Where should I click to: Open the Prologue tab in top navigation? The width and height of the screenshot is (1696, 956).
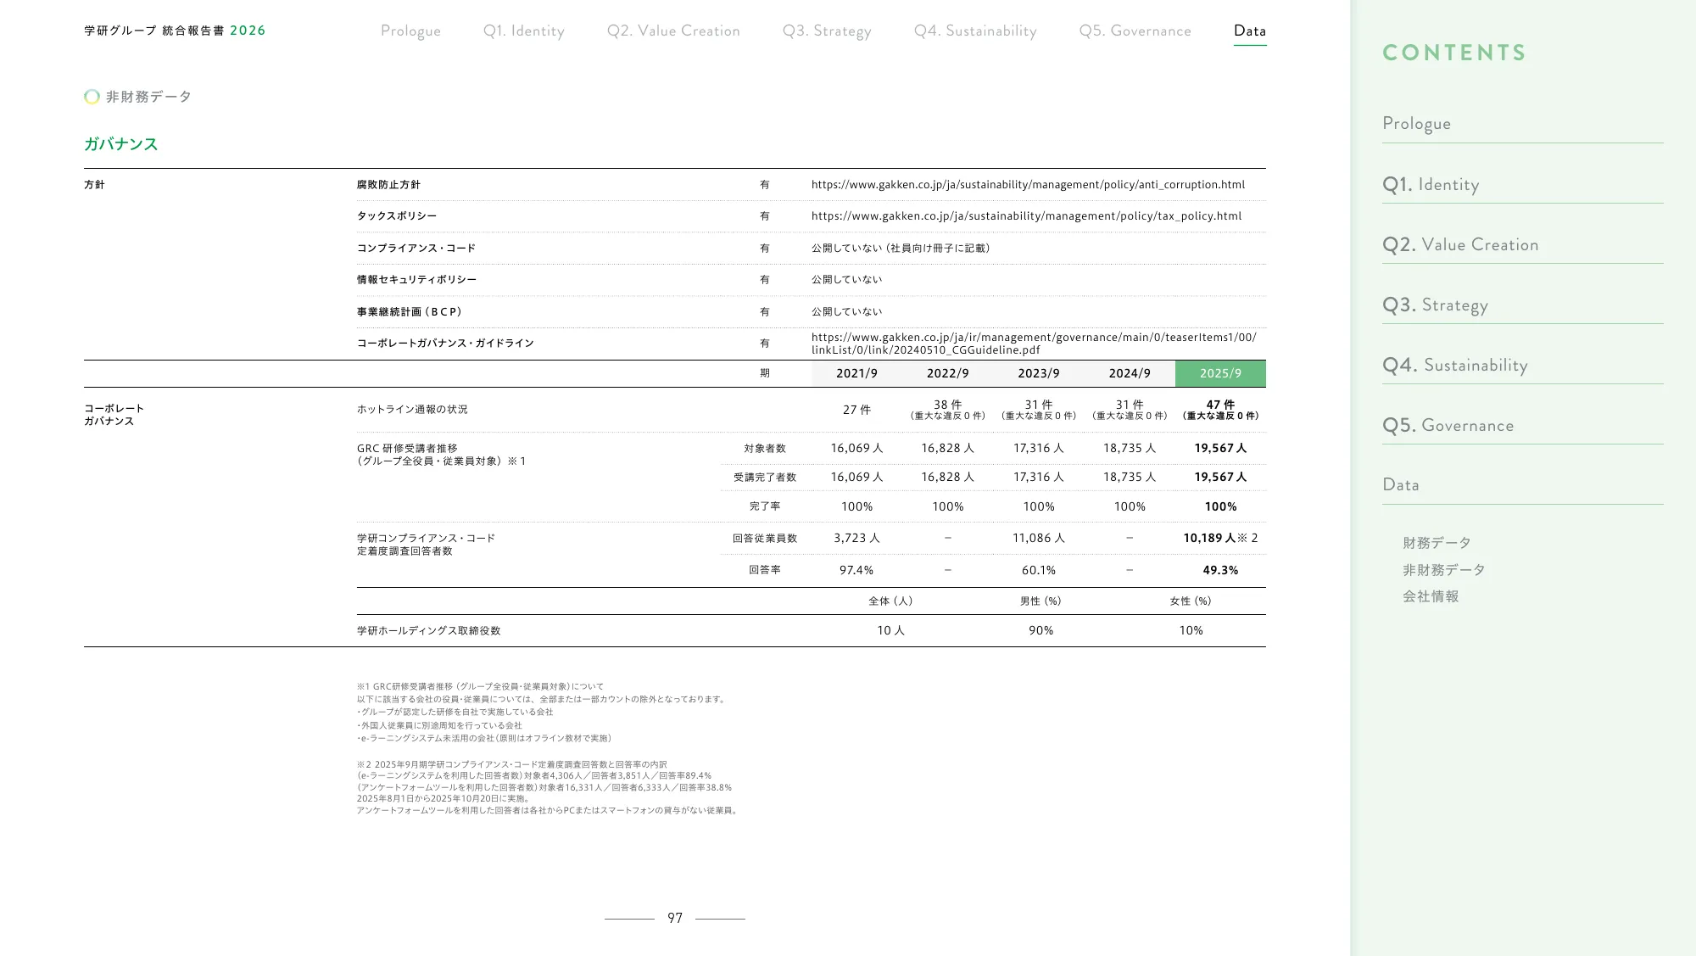410,31
